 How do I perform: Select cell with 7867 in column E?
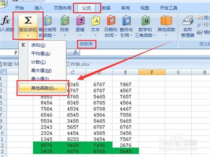point(126,85)
